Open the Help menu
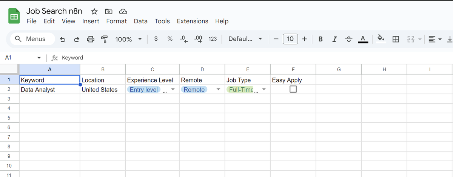 point(222,21)
